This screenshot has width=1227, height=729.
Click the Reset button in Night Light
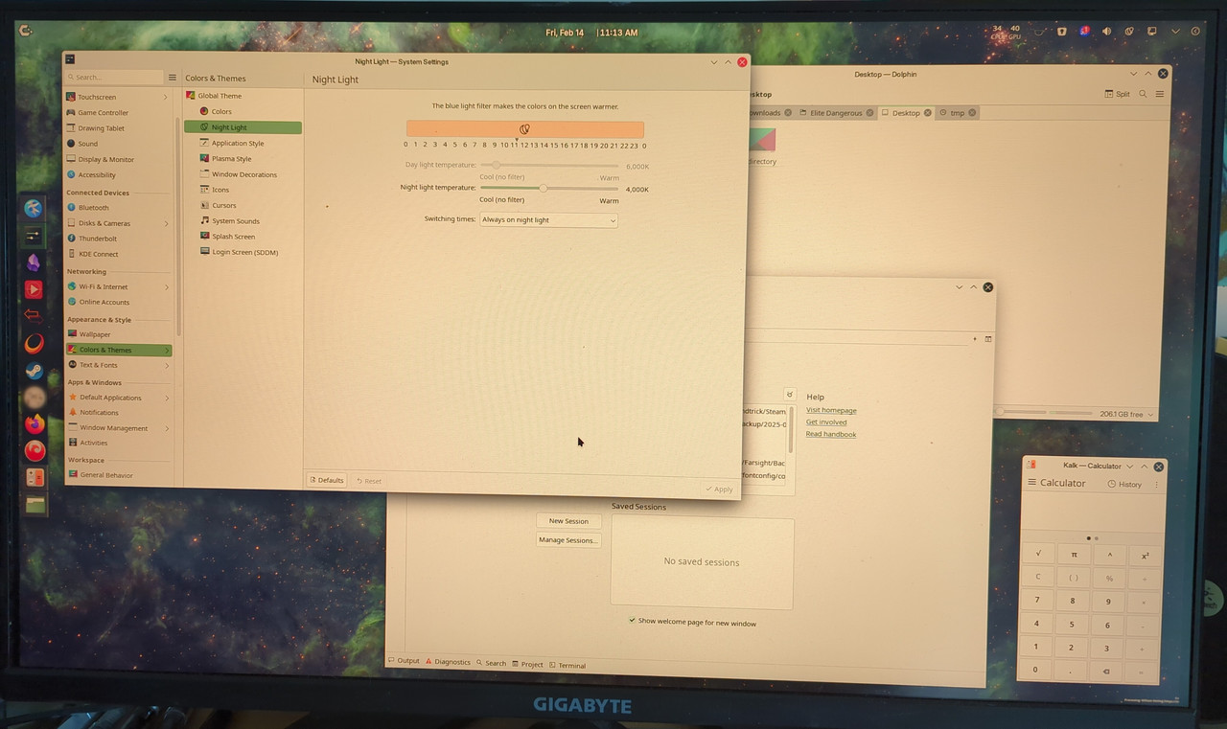click(369, 481)
